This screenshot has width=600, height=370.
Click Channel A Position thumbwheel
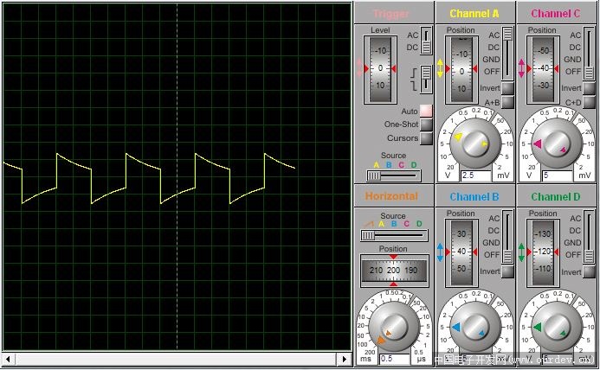pyautogui.click(x=461, y=69)
